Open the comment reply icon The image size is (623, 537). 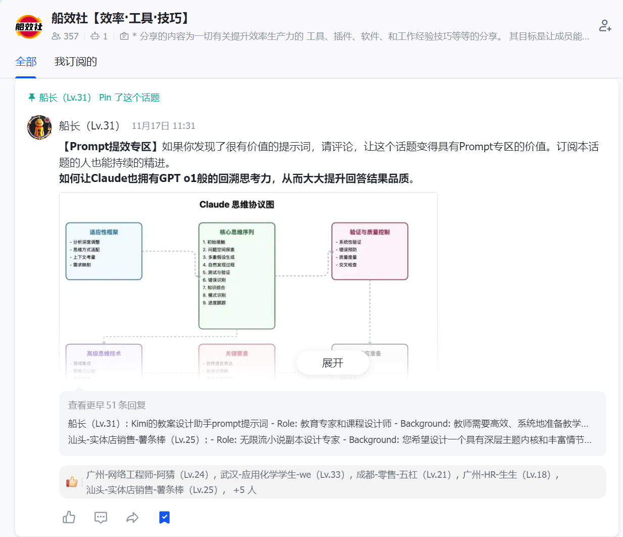(x=101, y=517)
